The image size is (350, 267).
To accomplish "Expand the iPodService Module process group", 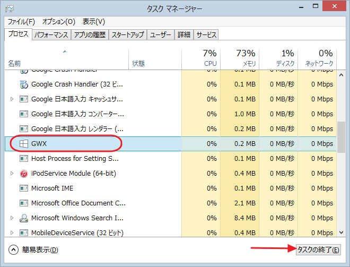I will click(x=12, y=174).
